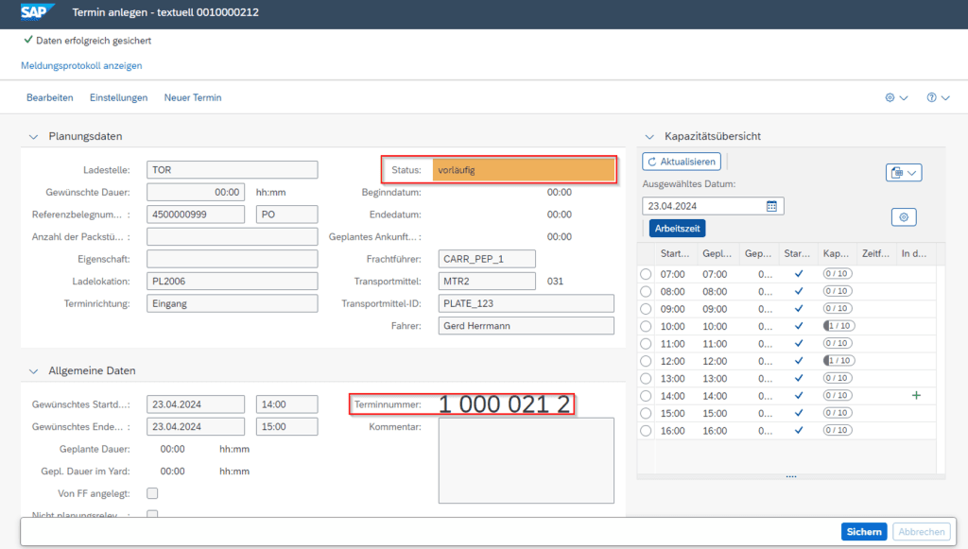
Task: Click the Zeitf... column header
Action: point(875,253)
